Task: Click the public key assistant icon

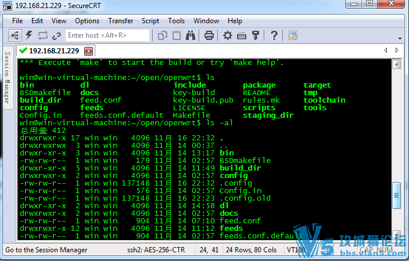Action: coord(256,35)
